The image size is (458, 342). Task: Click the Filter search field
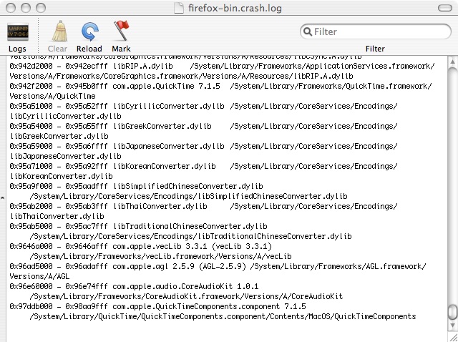click(375, 31)
